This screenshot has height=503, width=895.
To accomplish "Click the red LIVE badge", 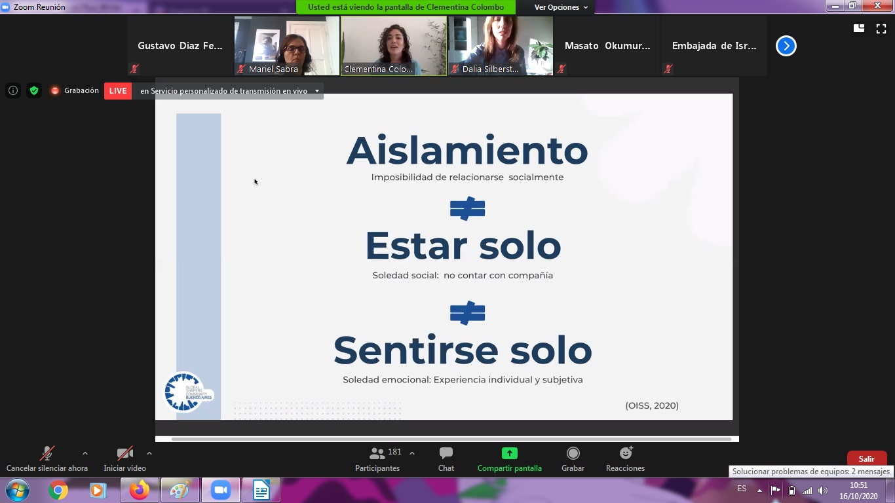I will [x=118, y=91].
